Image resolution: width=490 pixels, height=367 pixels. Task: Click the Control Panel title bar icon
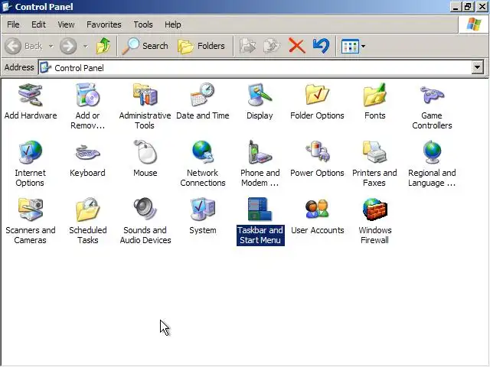click(x=7, y=6)
